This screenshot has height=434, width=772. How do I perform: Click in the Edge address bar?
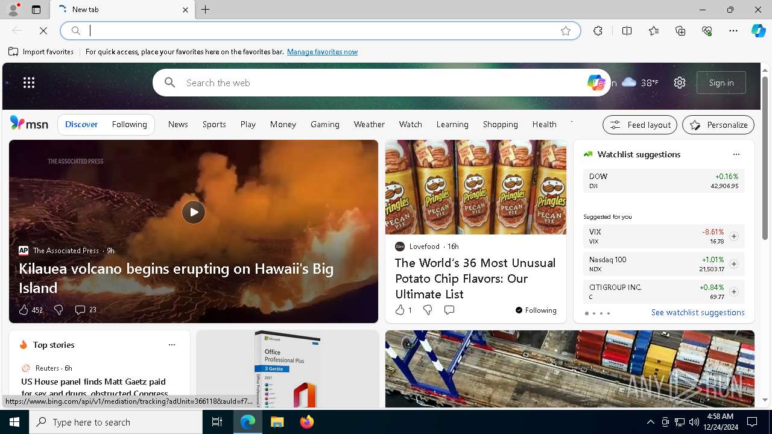(x=320, y=31)
